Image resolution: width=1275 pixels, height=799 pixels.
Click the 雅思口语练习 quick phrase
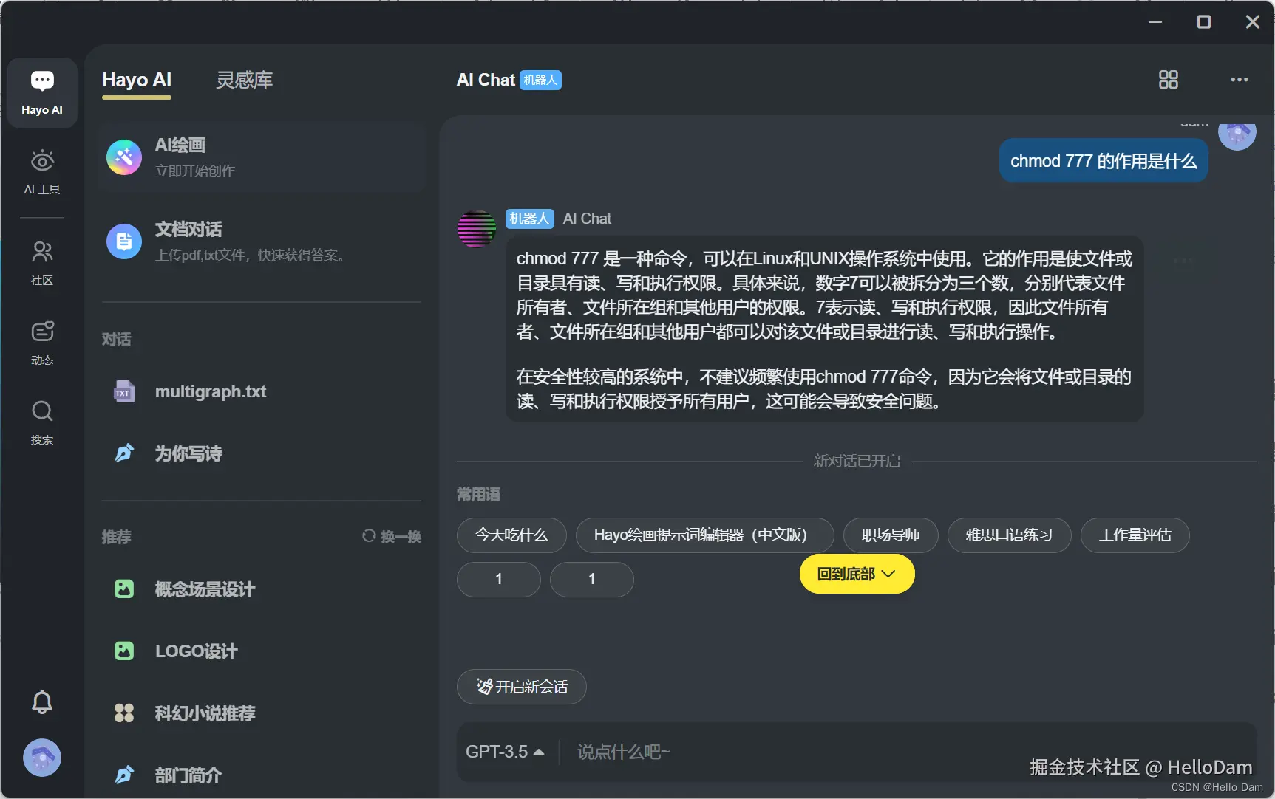(1009, 535)
